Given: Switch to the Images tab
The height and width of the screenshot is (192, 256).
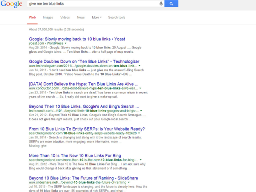Looking at the screenshot, I should [48, 17].
